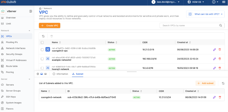Switch to the Information tab
Viewport: 228px width, 112px height.
(60, 74)
